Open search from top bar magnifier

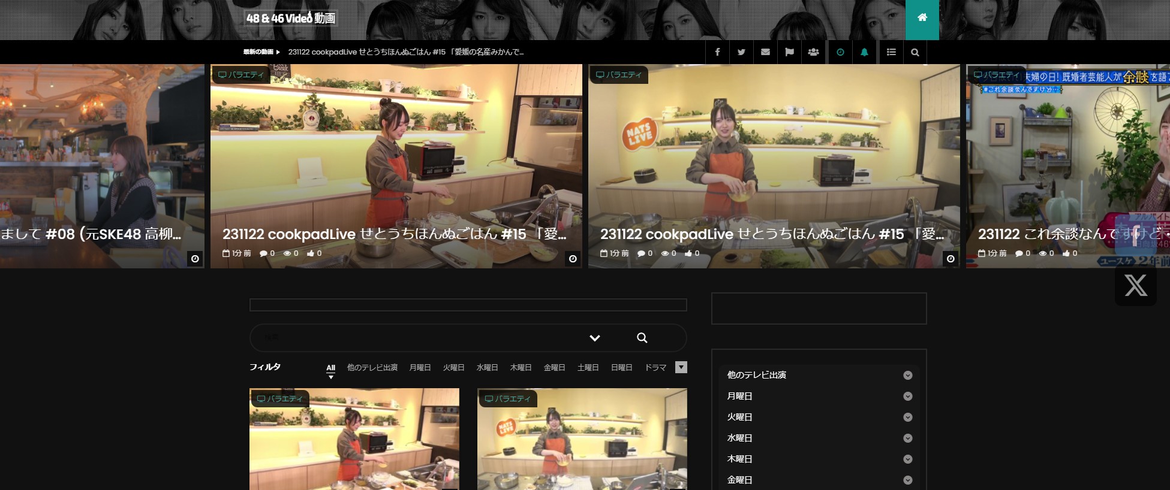coord(915,52)
